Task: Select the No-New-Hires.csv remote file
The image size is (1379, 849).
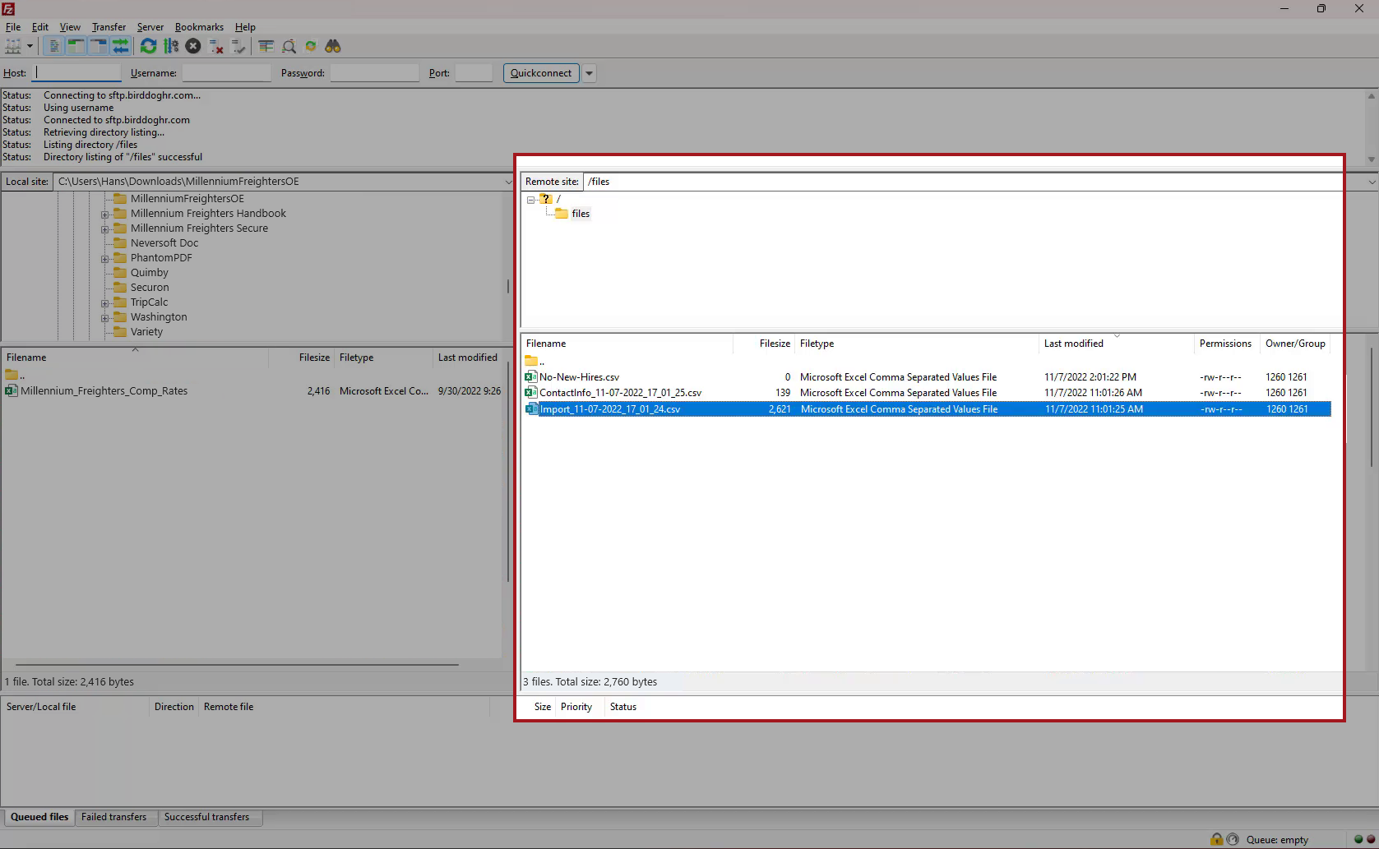Action: tap(927, 377)
